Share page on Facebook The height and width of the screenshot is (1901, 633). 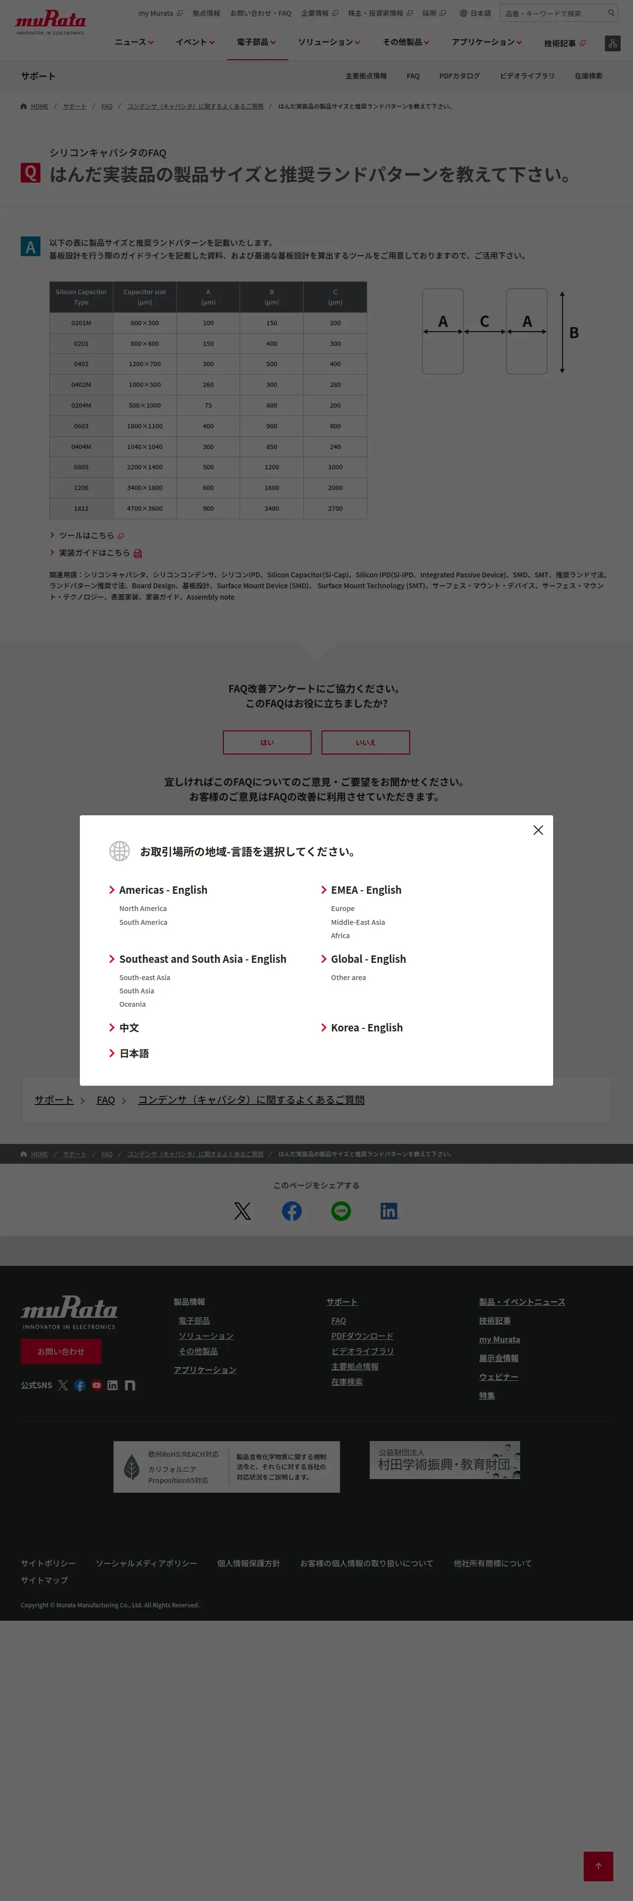tap(292, 1211)
